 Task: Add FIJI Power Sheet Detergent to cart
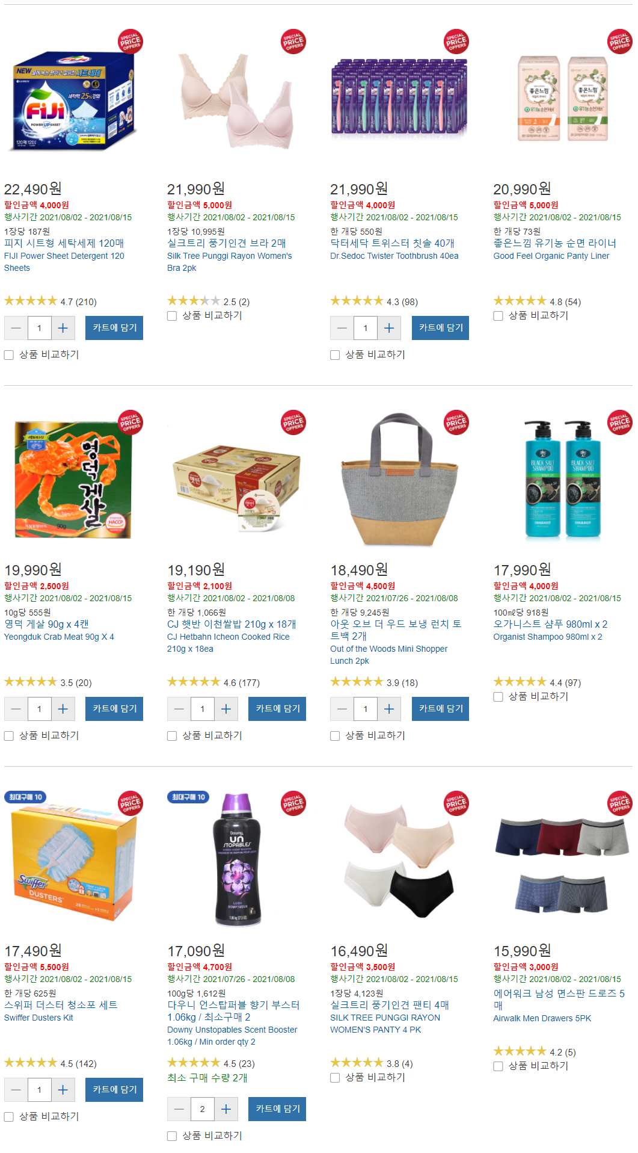point(114,328)
